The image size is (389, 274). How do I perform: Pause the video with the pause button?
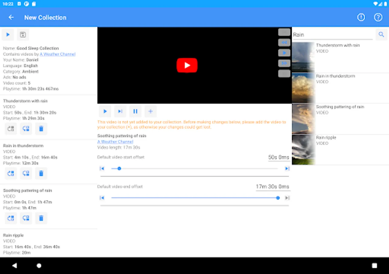[x=135, y=111]
